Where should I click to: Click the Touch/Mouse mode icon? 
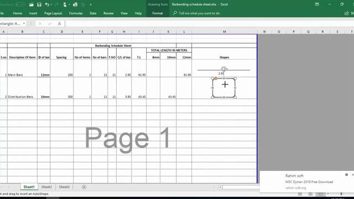(x=65, y=4)
